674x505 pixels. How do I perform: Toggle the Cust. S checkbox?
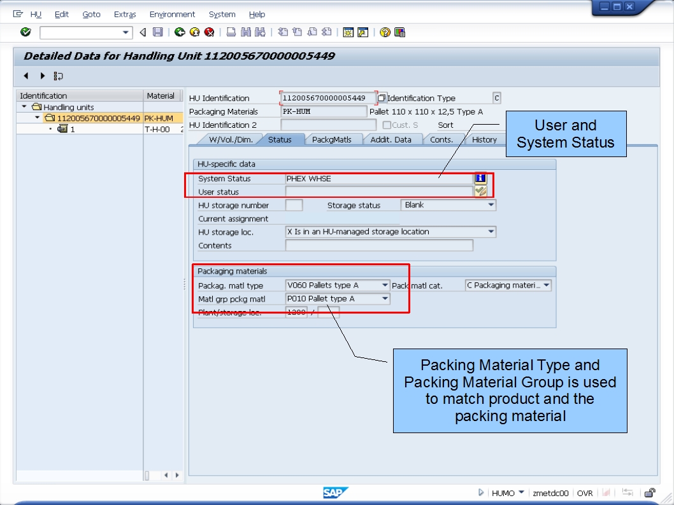[x=388, y=125]
